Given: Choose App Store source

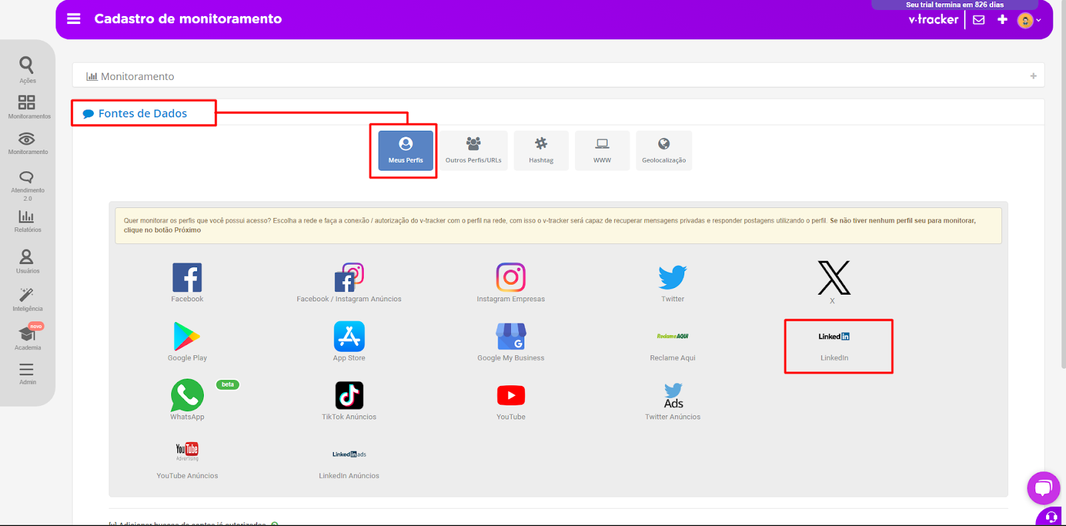Looking at the screenshot, I should coord(349,341).
